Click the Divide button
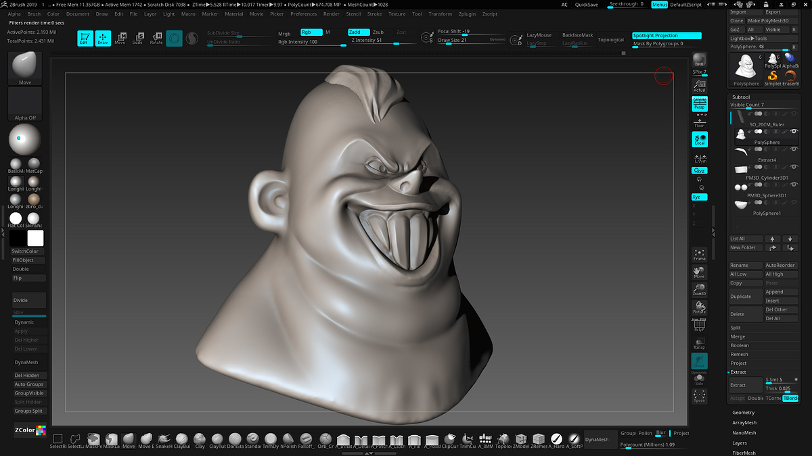 point(29,301)
